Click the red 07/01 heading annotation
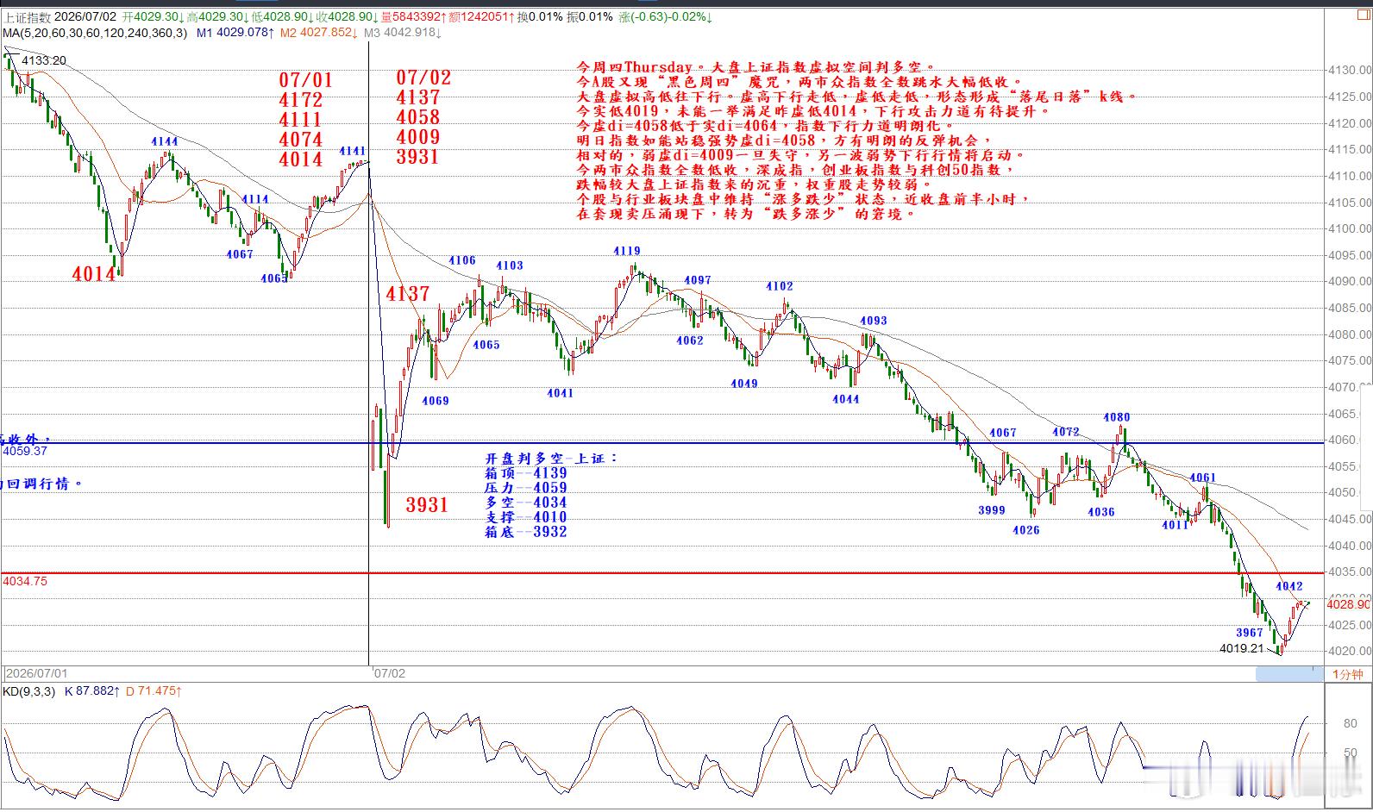The width and height of the screenshot is (1373, 812). pyautogui.click(x=305, y=80)
